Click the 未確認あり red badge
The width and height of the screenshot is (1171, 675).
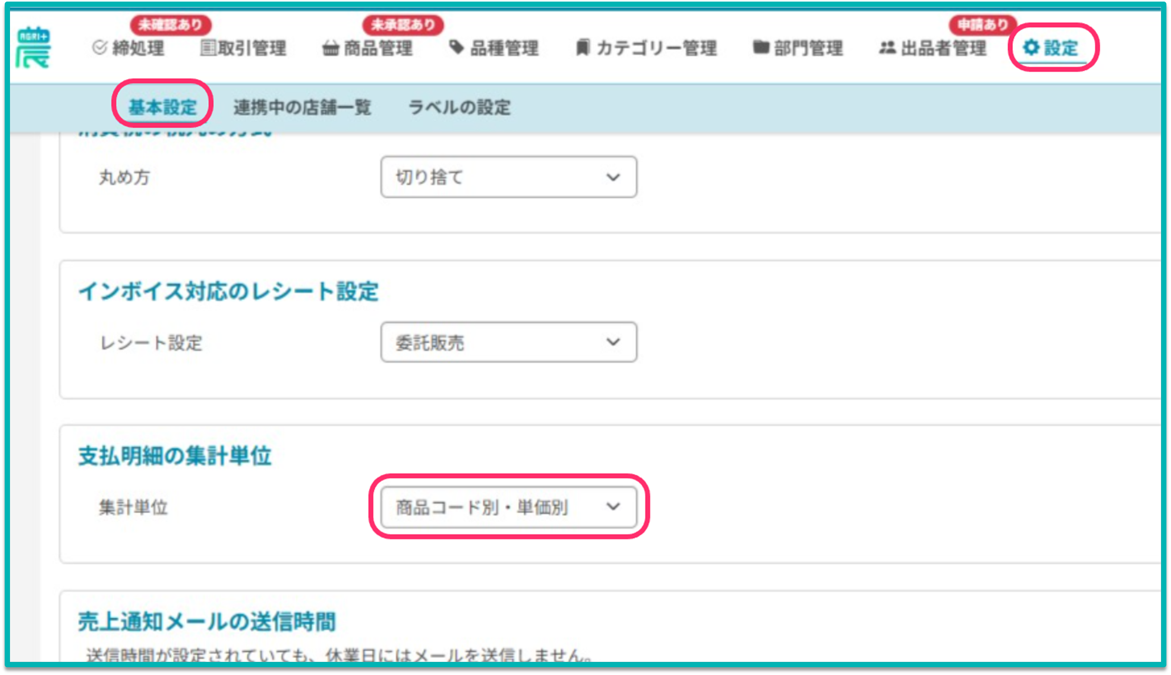[170, 24]
